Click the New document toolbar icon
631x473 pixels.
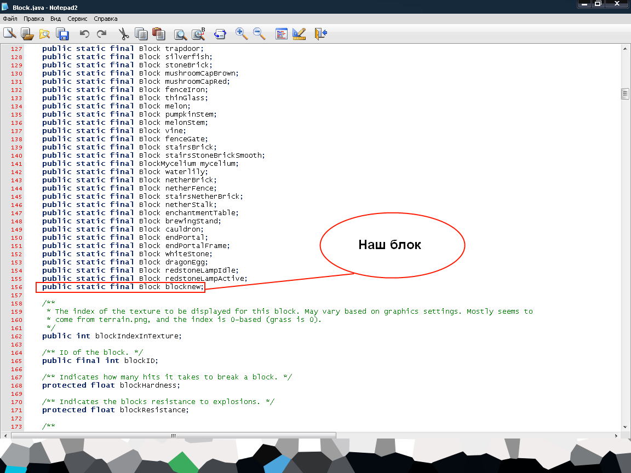[x=9, y=34]
